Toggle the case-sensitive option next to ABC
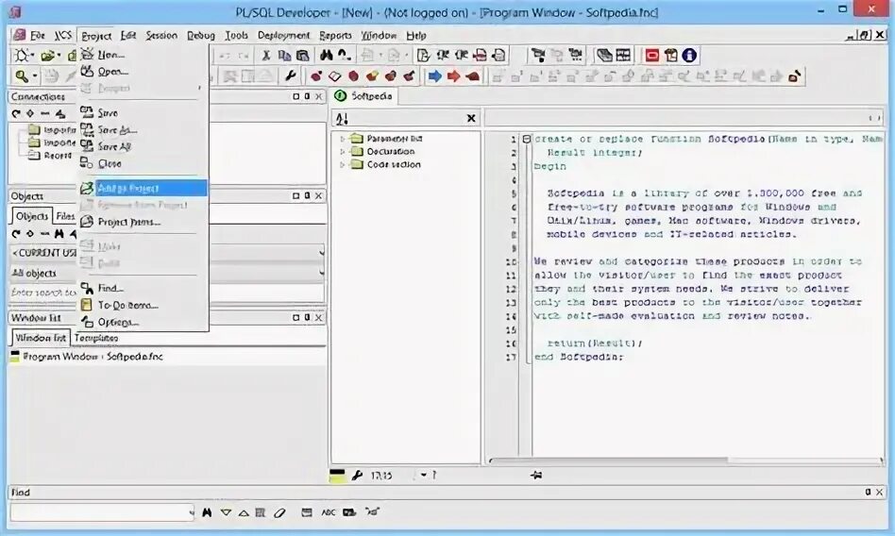 click(349, 512)
